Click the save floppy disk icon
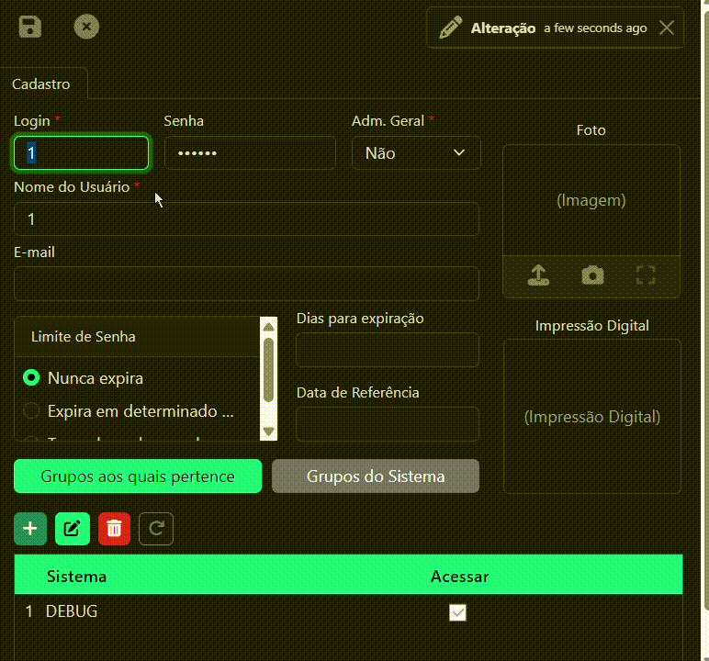 pyautogui.click(x=30, y=27)
